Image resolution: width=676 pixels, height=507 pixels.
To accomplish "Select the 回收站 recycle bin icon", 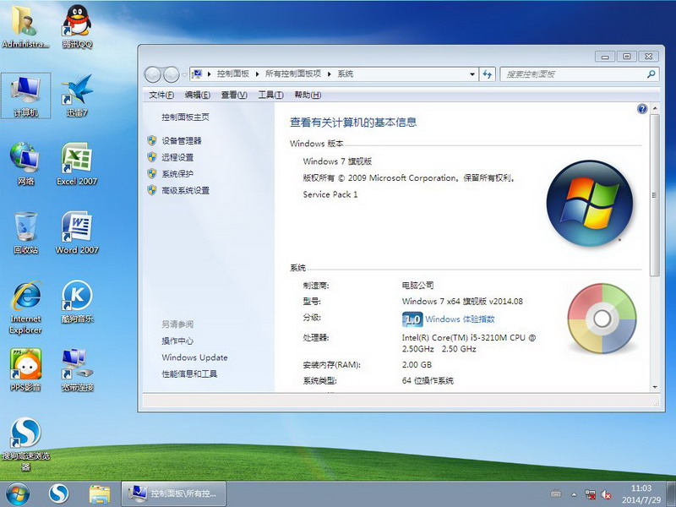I will [x=26, y=232].
